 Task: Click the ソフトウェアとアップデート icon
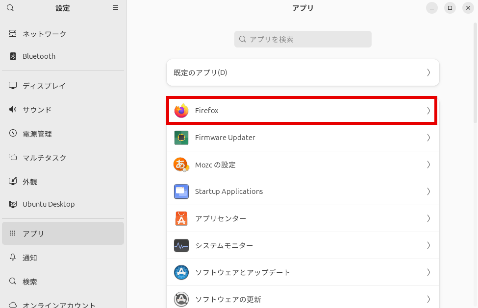point(181,272)
